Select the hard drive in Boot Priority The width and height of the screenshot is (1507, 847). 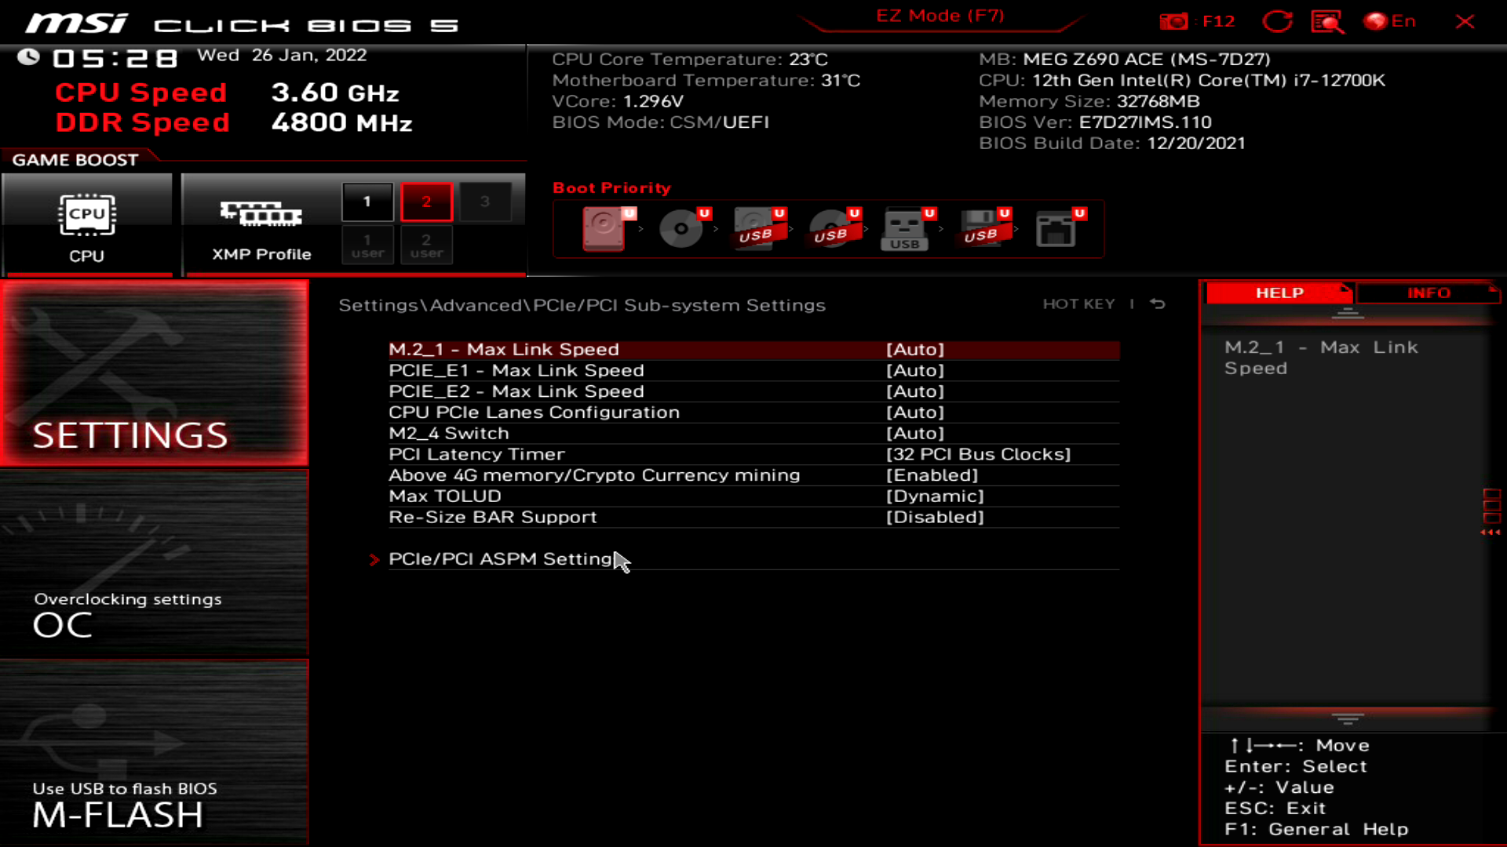pyautogui.click(x=604, y=229)
